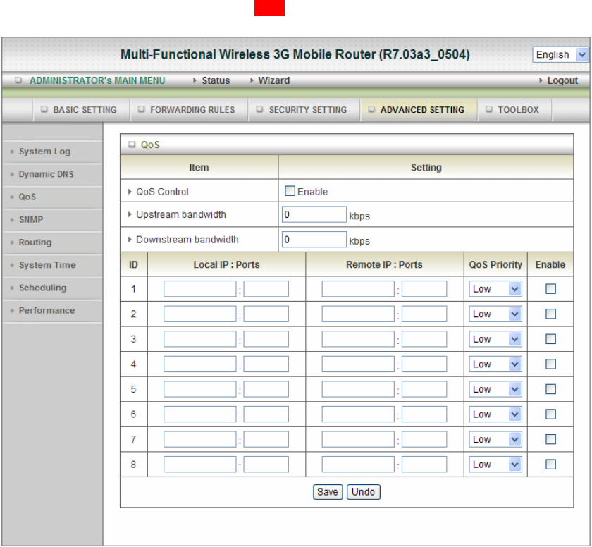This screenshot has height=547, width=592.
Task: Click Remote IP field of rule 7
Action: (358, 439)
